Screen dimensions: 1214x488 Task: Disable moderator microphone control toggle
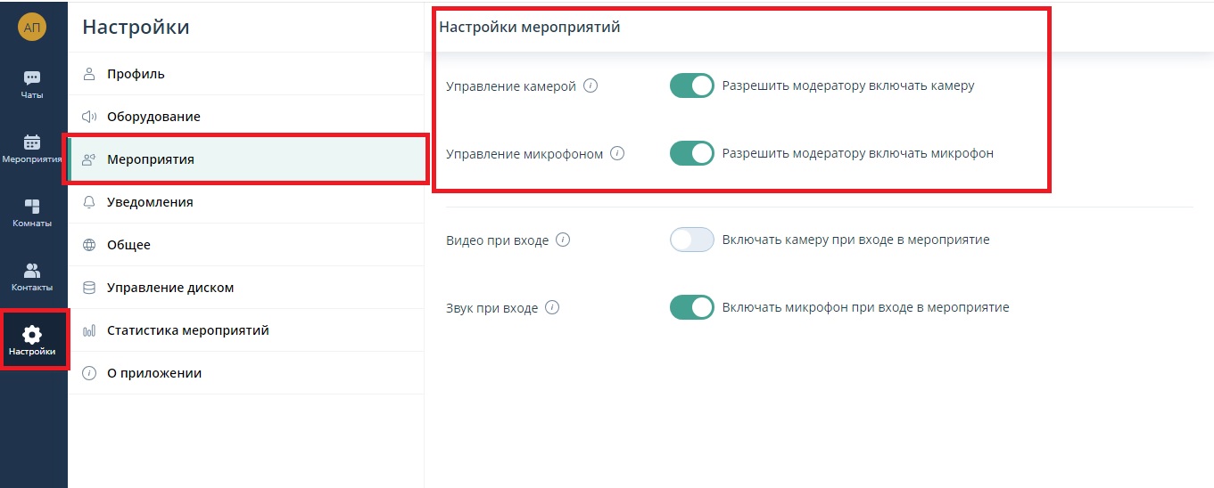click(692, 153)
